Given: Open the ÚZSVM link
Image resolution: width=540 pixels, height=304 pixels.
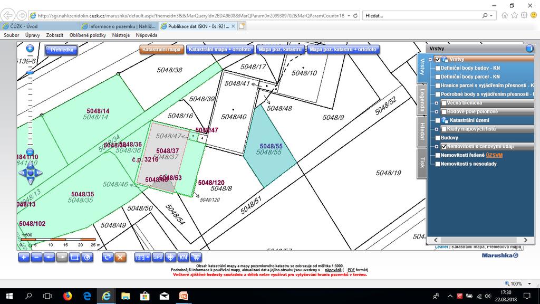Looking at the screenshot, I should point(494,156).
